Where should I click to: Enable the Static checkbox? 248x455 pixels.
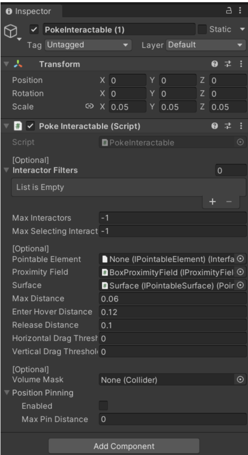pyautogui.click(x=203, y=30)
